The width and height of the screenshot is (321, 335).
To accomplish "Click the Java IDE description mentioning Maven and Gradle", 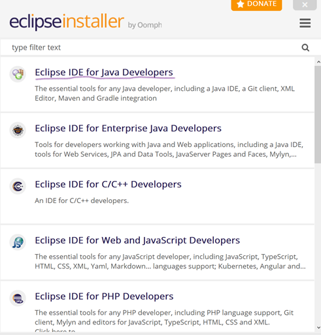I will [165, 93].
